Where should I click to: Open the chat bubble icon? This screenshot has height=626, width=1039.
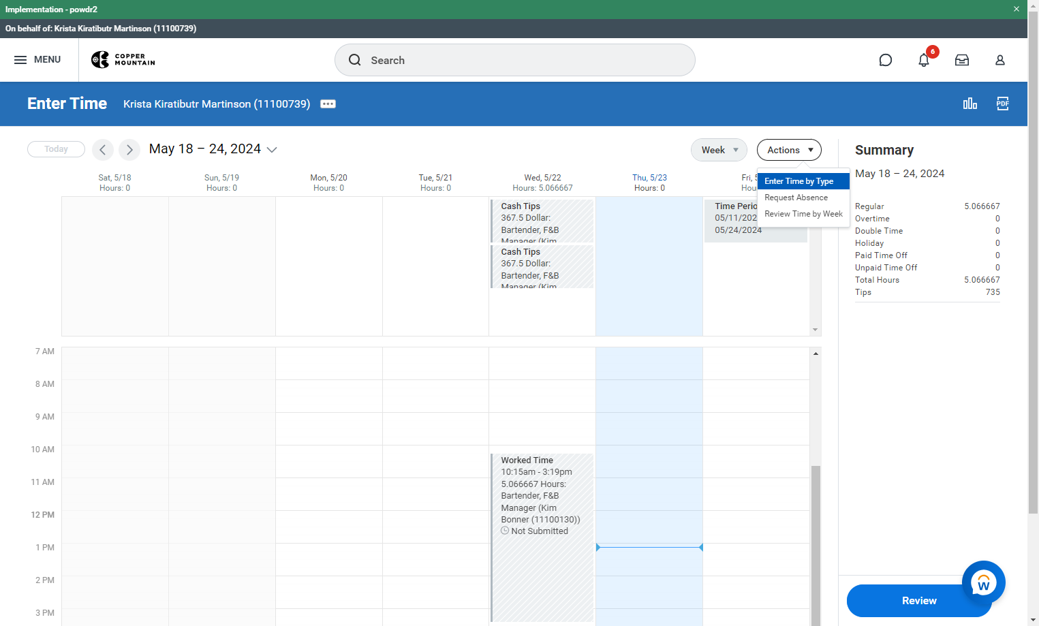click(x=886, y=60)
